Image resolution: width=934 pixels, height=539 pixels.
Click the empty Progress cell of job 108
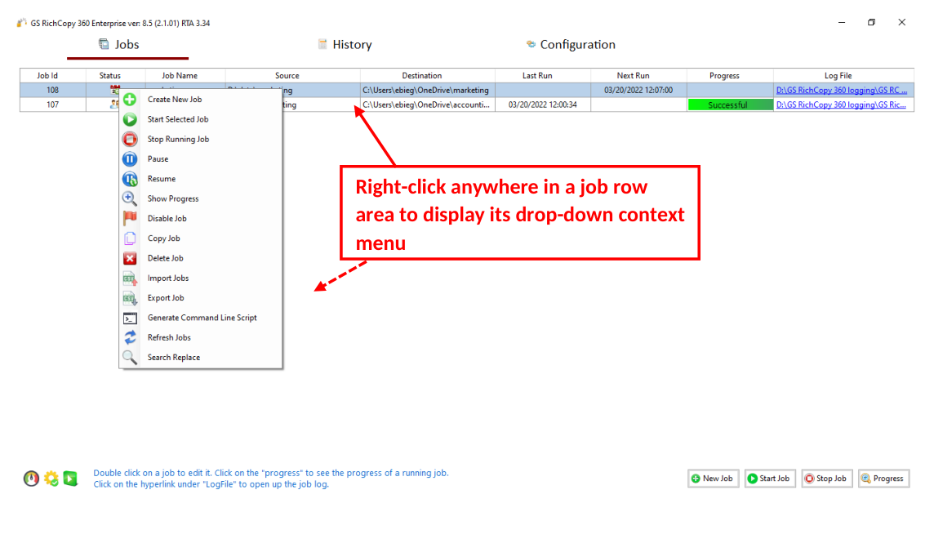(730, 91)
